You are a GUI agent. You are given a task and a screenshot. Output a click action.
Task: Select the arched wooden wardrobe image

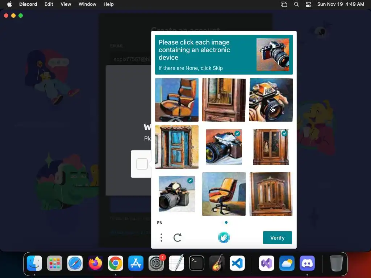click(271, 194)
